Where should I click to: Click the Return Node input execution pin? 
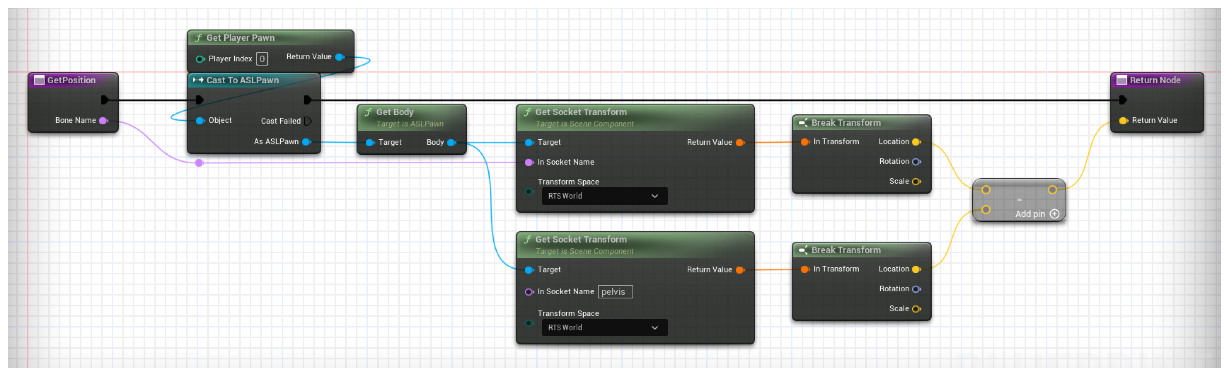(1123, 100)
